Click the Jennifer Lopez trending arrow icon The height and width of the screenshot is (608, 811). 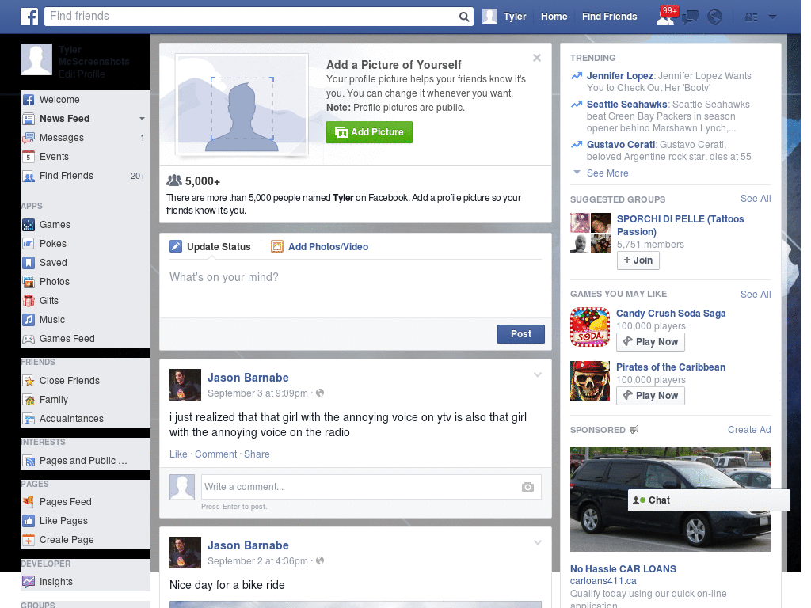pos(577,76)
